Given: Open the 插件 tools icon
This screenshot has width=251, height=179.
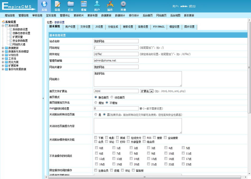Looking at the screenshot, I should click(x=110, y=4).
